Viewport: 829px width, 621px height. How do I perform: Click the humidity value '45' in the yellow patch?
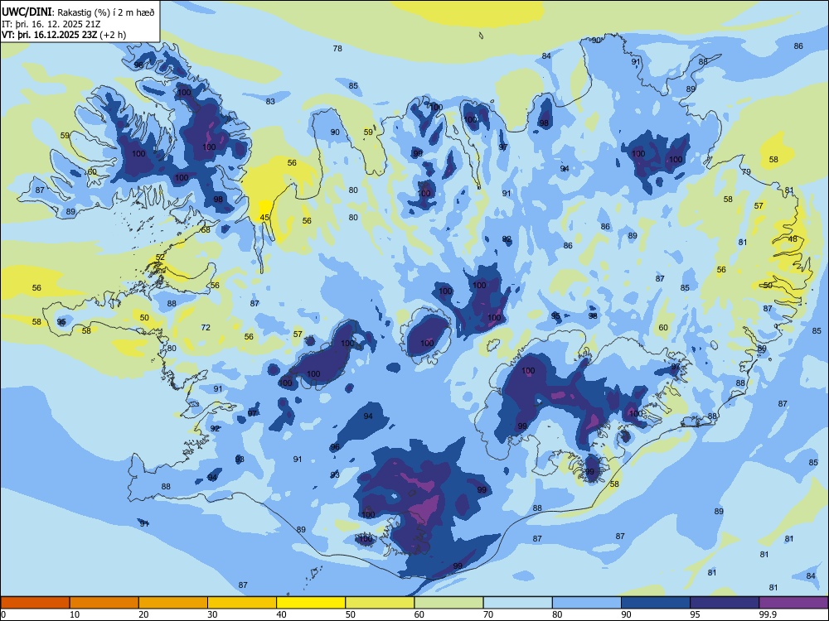click(x=265, y=218)
